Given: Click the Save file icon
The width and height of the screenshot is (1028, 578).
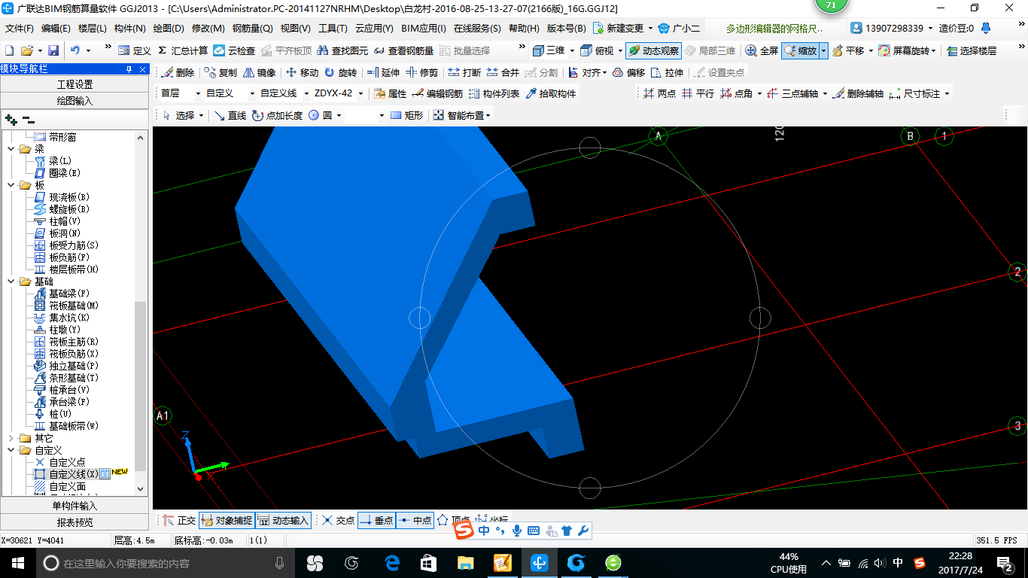Looking at the screenshot, I should click(x=53, y=50).
